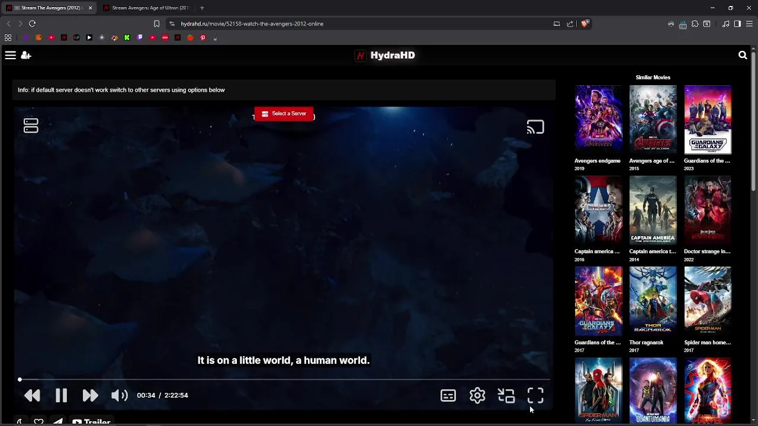Click 'Avengers endgame' title link
Screen dimensions: 758x426
598,161
